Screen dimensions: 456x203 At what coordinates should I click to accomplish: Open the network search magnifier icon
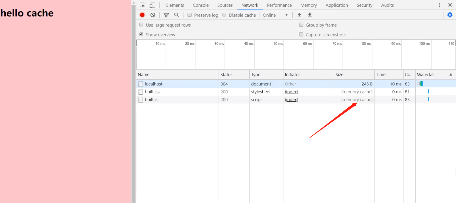click(177, 15)
